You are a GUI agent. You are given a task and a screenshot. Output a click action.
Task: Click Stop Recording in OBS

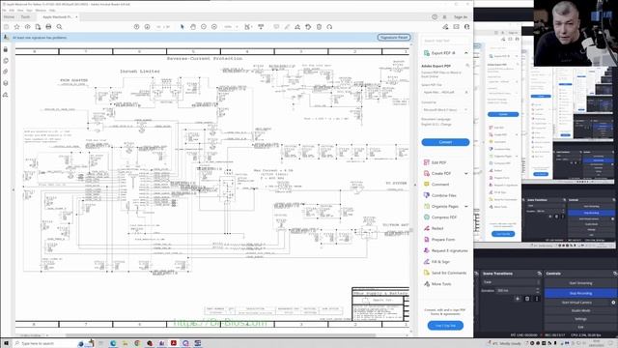point(580,293)
